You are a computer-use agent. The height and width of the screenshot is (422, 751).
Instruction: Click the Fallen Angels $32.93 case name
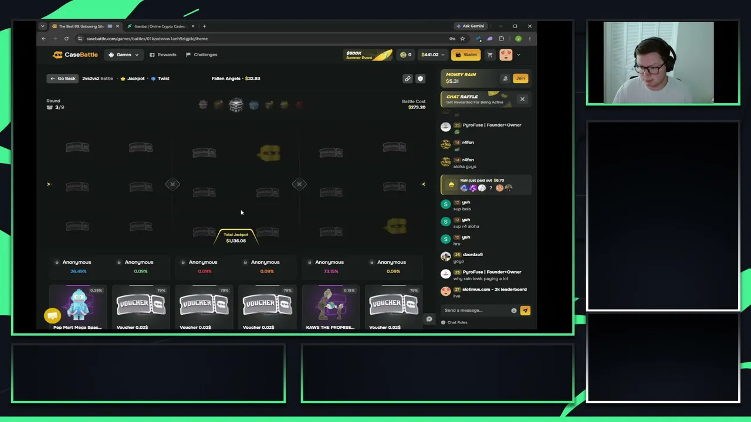tap(236, 79)
